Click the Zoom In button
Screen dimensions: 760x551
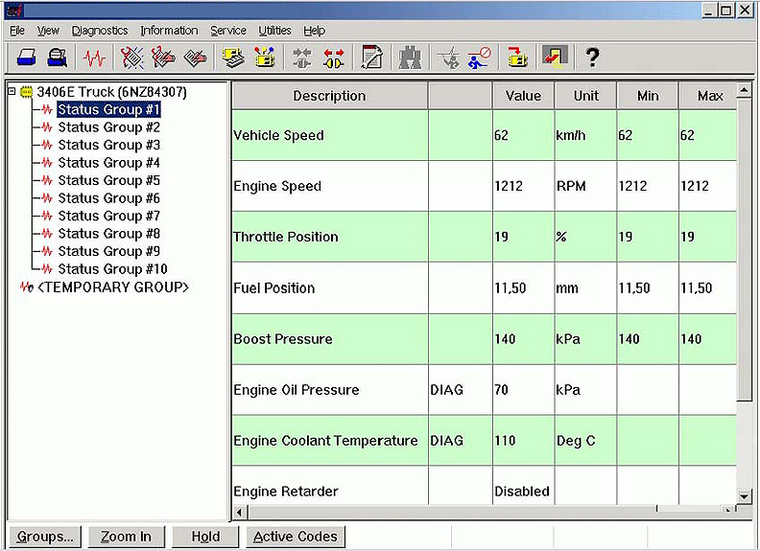click(126, 537)
